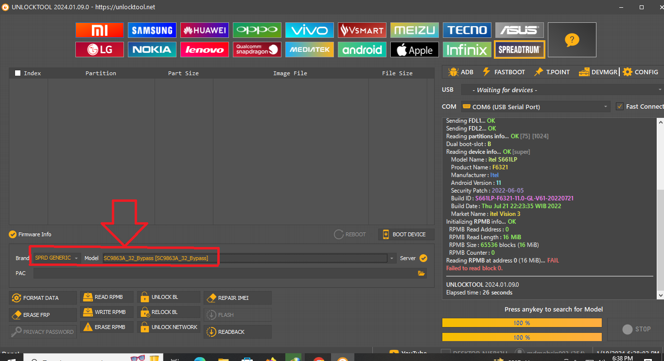Open the Apple brand section

point(415,49)
